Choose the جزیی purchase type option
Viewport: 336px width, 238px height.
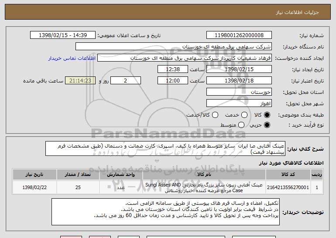[267, 125]
